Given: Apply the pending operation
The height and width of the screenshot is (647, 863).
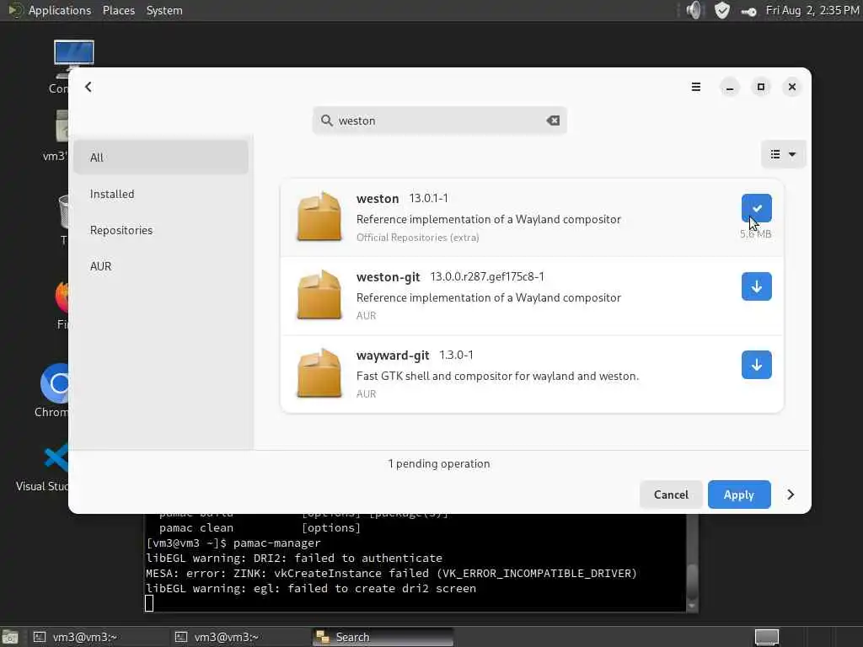Looking at the screenshot, I should (x=738, y=495).
